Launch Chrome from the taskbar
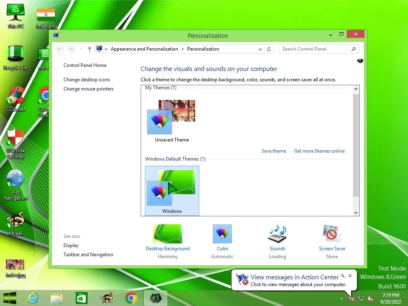Viewport: 408px width, 306px height. click(x=131, y=298)
